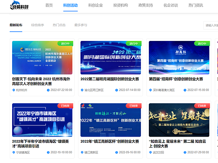Open the 明月湖国际创新创业大赛 banner image
This screenshot has height=163, width=218.
pos(111,58)
